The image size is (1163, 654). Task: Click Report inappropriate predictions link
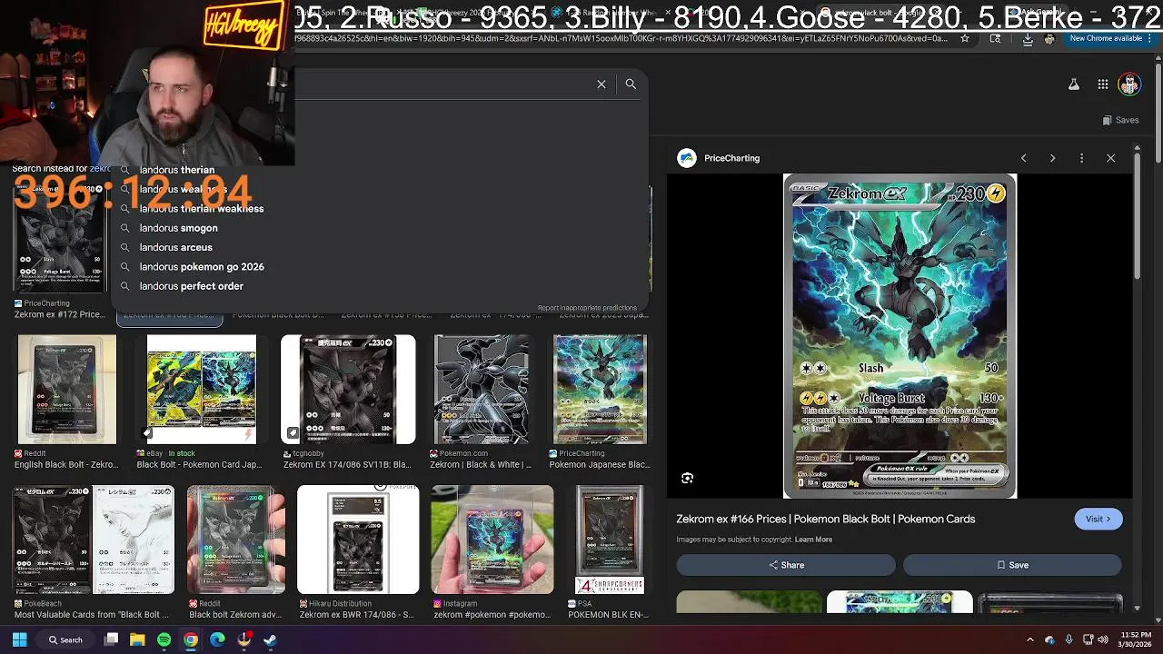coord(587,308)
